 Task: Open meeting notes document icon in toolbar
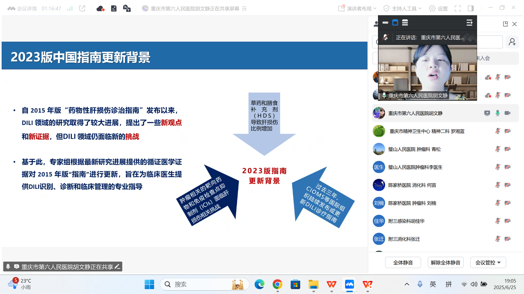point(114,8)
